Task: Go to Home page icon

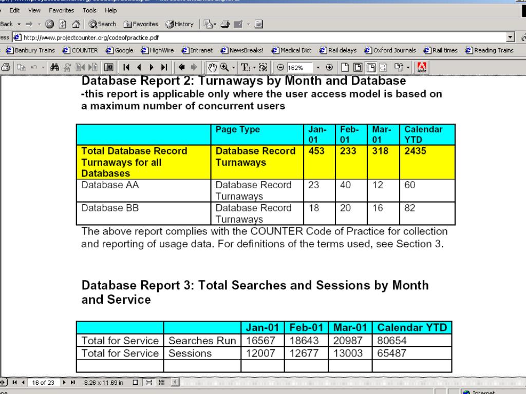Action: pos(76,24)
